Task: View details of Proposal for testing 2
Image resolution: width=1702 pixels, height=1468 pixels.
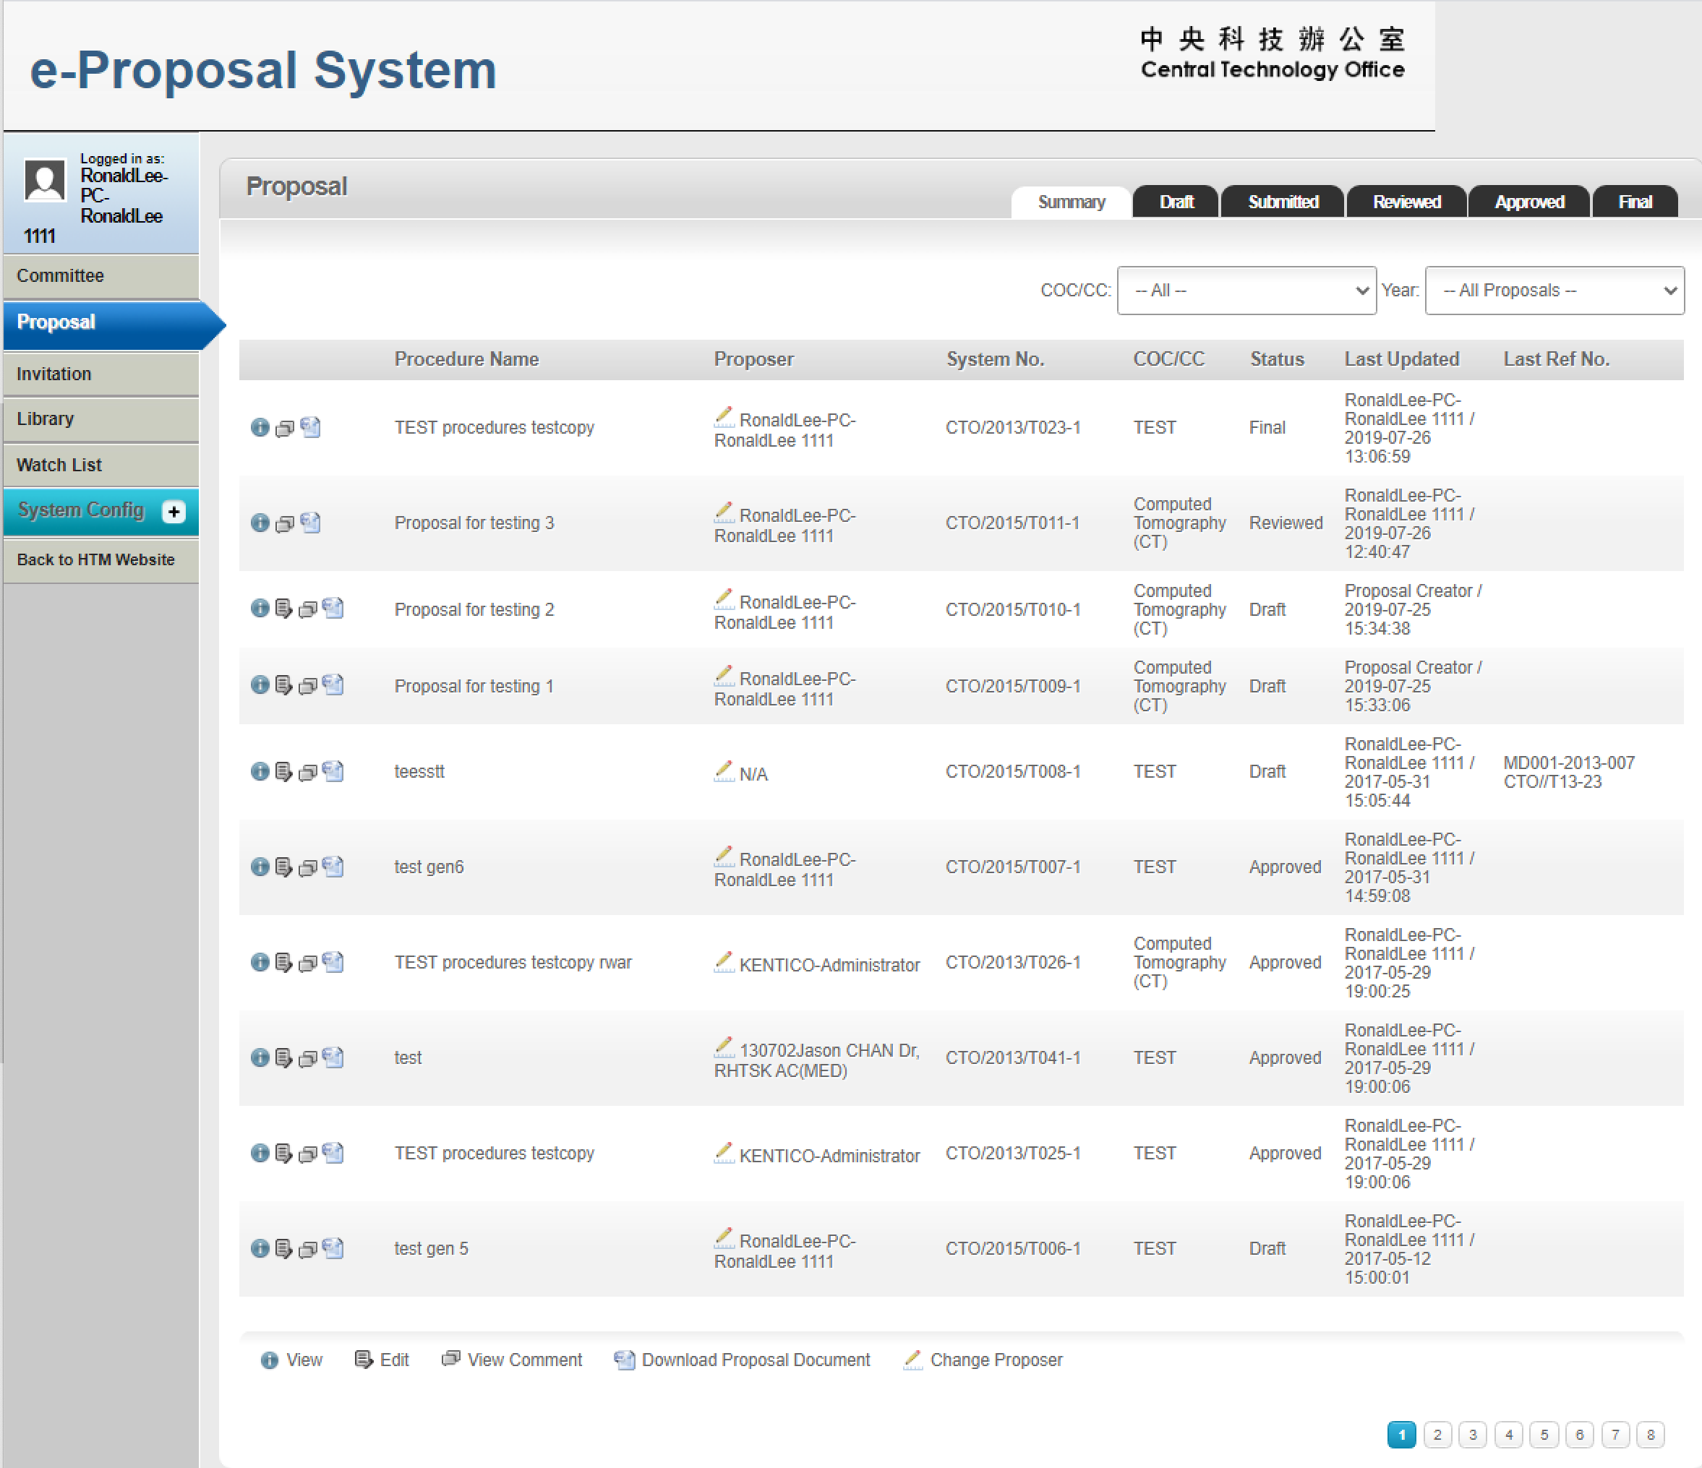Action: point(260,609)
